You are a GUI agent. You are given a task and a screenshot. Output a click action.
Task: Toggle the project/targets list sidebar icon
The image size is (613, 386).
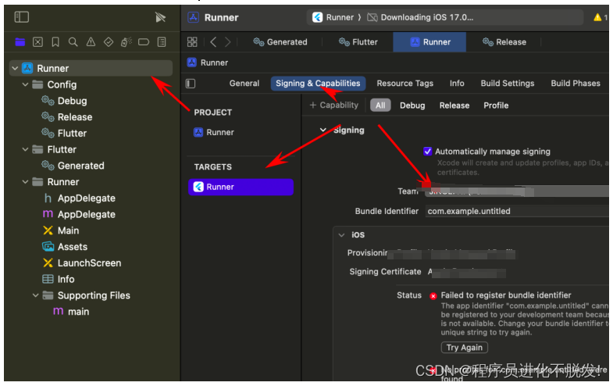pyautogui.click(x=191, y=84)
